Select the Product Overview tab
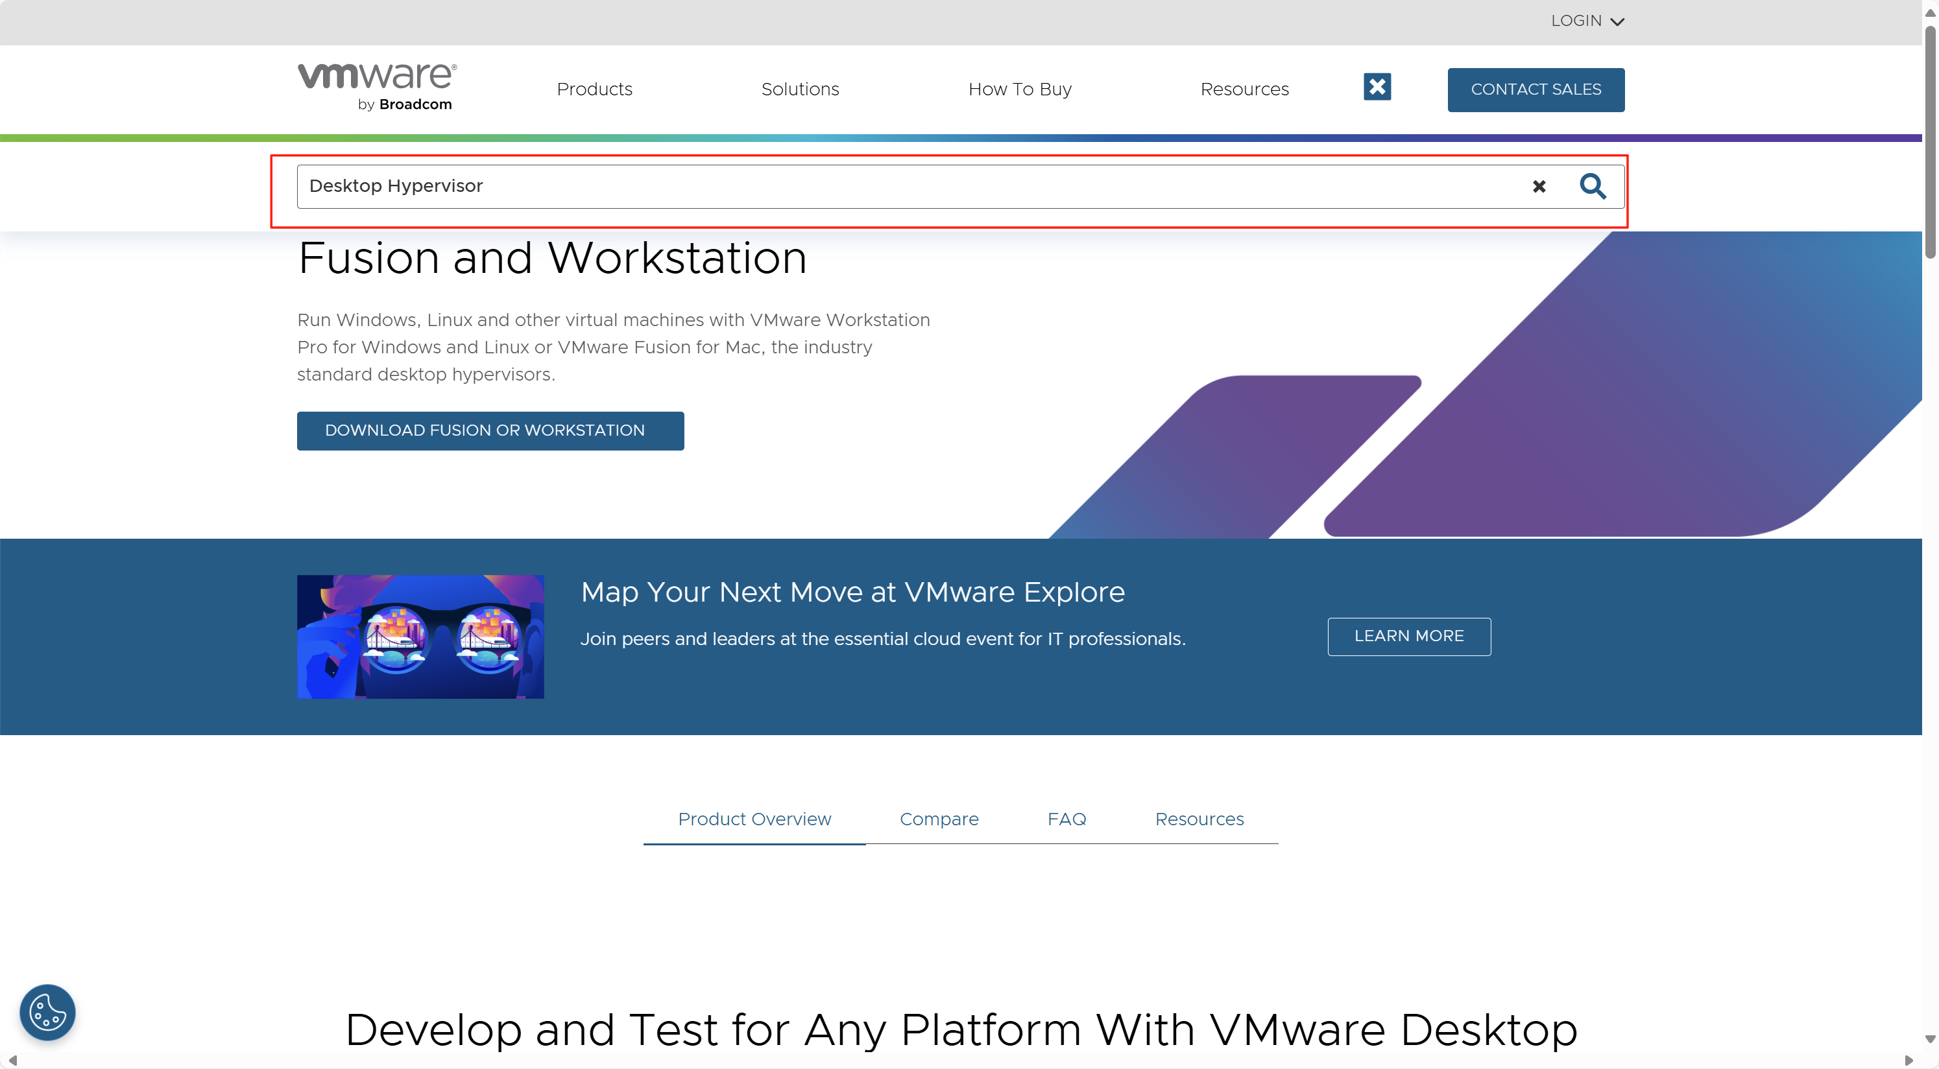 754,819
